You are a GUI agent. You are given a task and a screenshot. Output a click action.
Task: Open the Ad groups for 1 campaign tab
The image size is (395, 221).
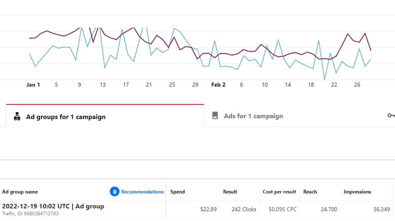[x=105, y=116]
